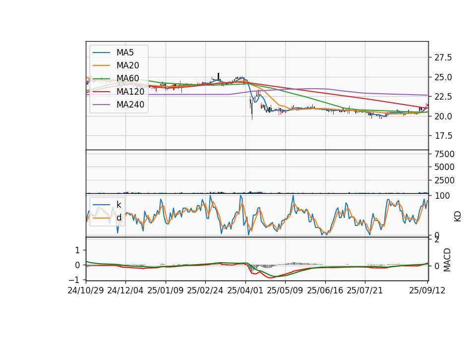Click the 22.5 price axis label
Viewport: 476px width, 342px height.
(443, 97)
